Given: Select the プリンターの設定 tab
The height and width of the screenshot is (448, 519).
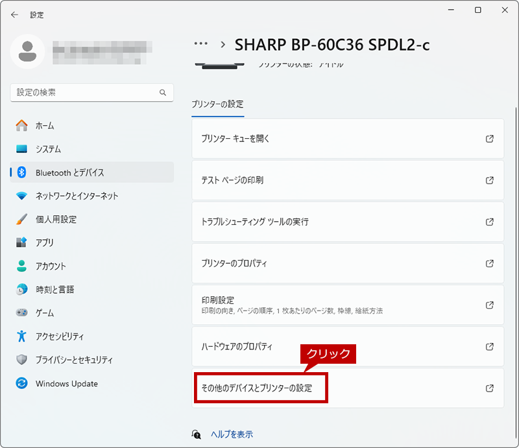Looking at the screenshot, I should click(217, 104).
